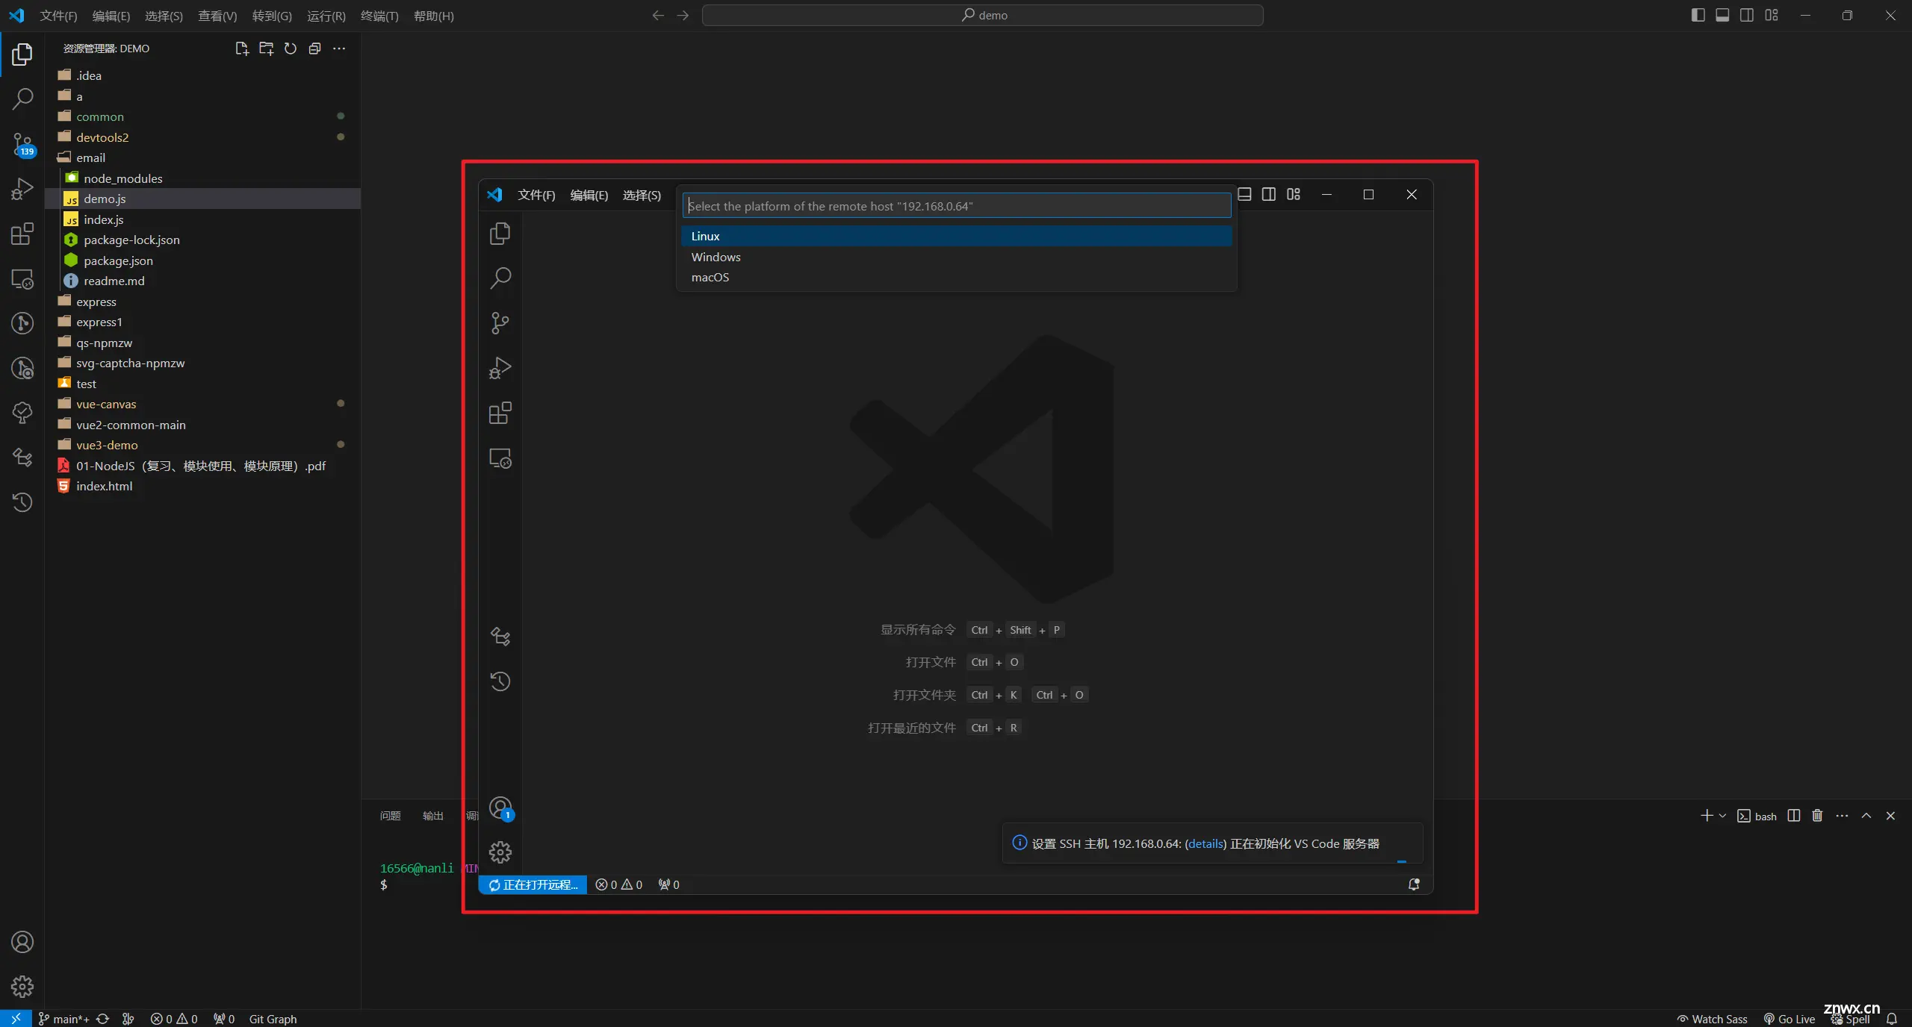
Task: Click New Folder icon in explorer header
Action: 266,49
